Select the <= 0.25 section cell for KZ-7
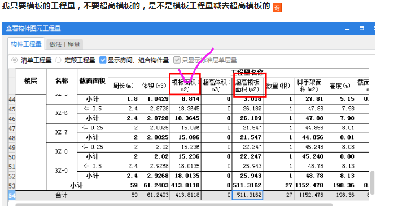Viewport: 398px width, 206px height. pos(93,128)
